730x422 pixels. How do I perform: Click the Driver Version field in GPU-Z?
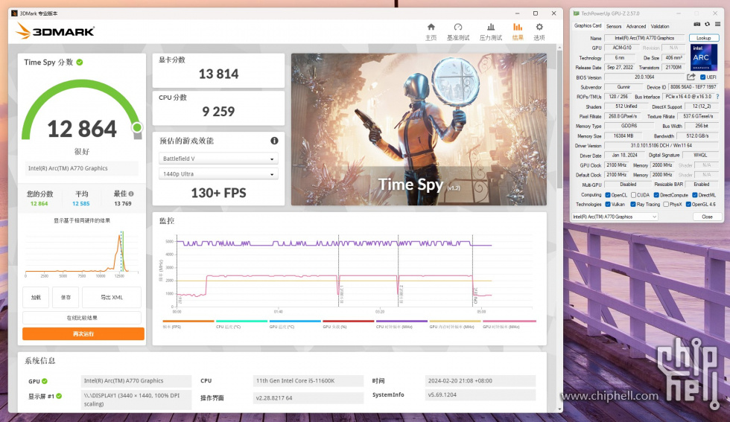[x=661, y=146]
